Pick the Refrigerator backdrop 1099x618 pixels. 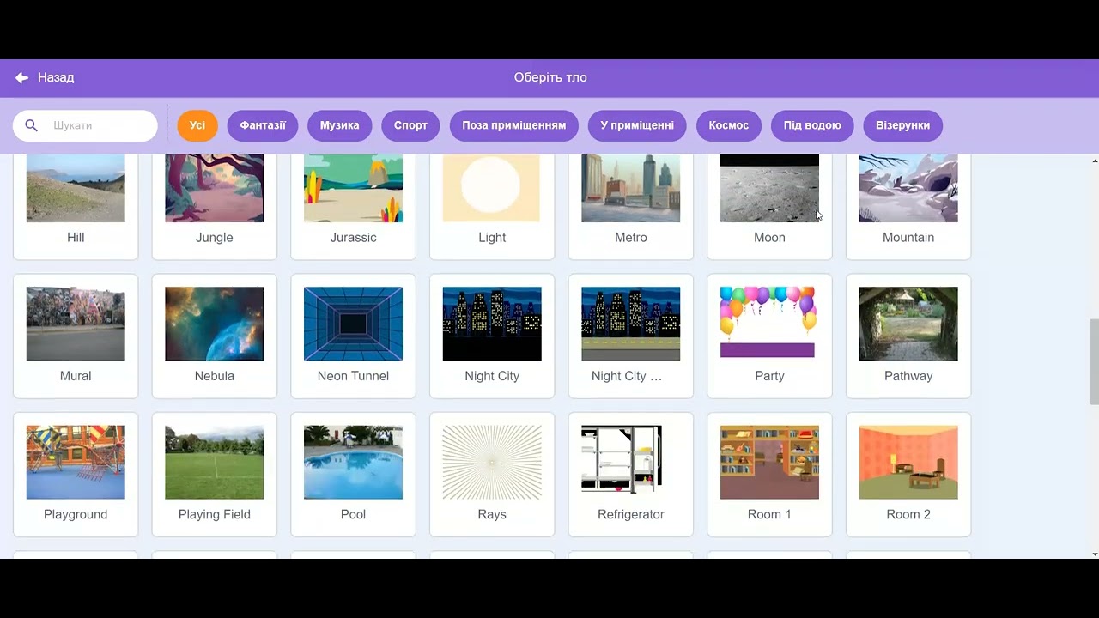tap(631, 475)
